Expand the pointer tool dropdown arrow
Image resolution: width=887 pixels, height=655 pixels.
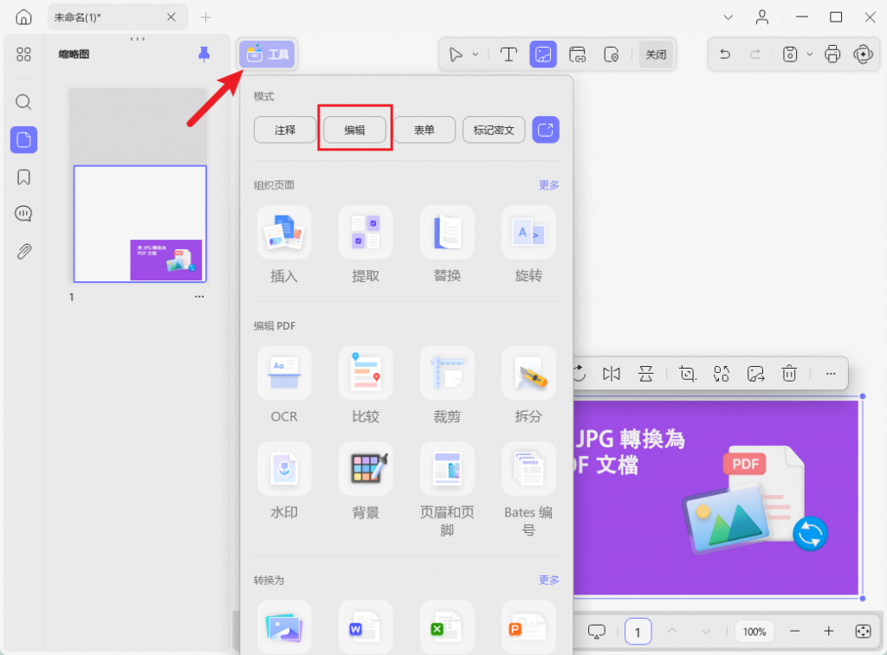(x=476, y=55)
